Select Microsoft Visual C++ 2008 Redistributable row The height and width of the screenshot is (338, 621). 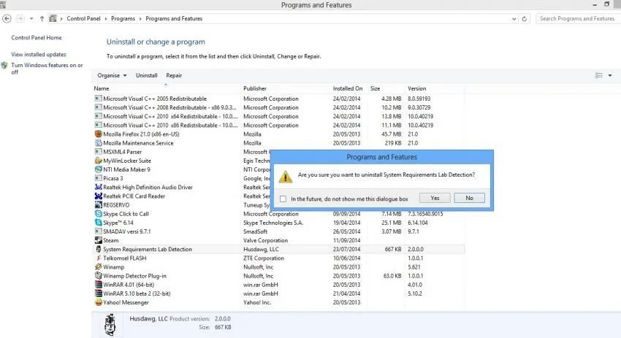tap(279, 107)
